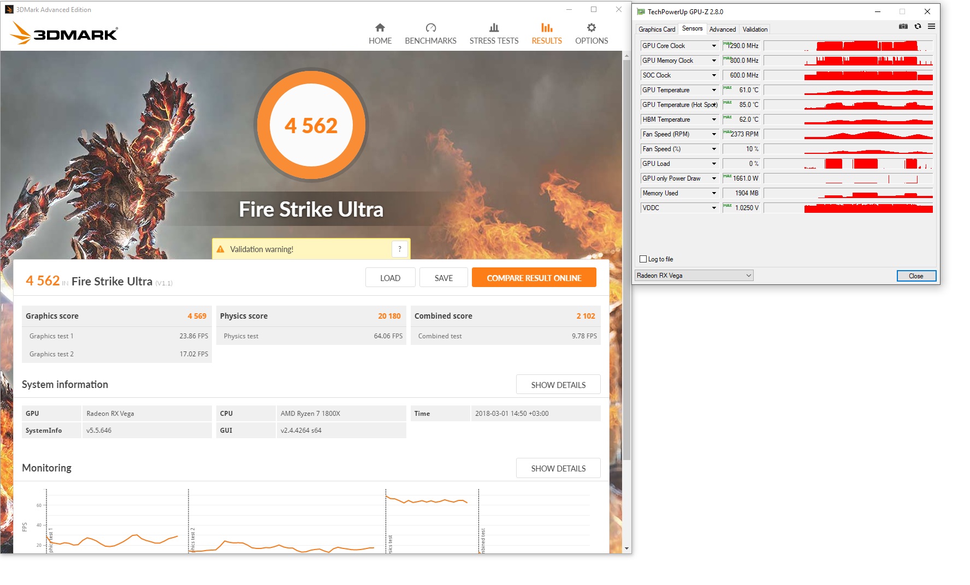Expand the GPU Core Clock sensor dropdown

click(x=714, y=46)
